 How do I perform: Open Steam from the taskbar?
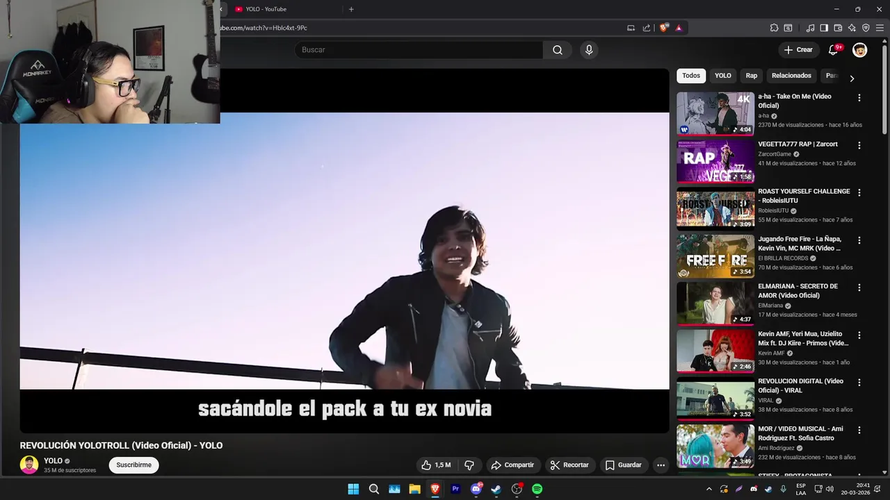(496, 489)
